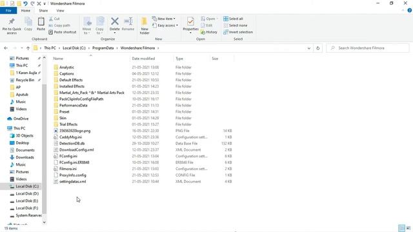
Task: Switch to the Home ribbon tab
Action: [x=26, y=10]
